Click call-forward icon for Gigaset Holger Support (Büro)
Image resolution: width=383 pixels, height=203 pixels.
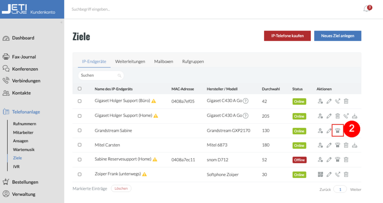(x=337, y=101)
